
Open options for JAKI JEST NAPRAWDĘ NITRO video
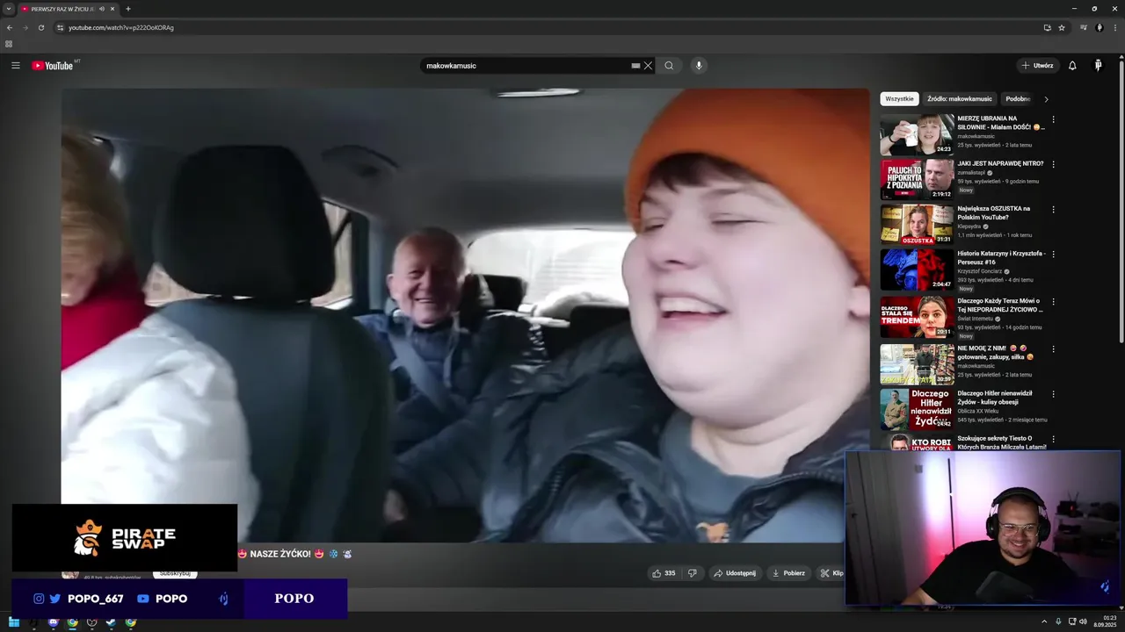click(x=1053, y=164)
